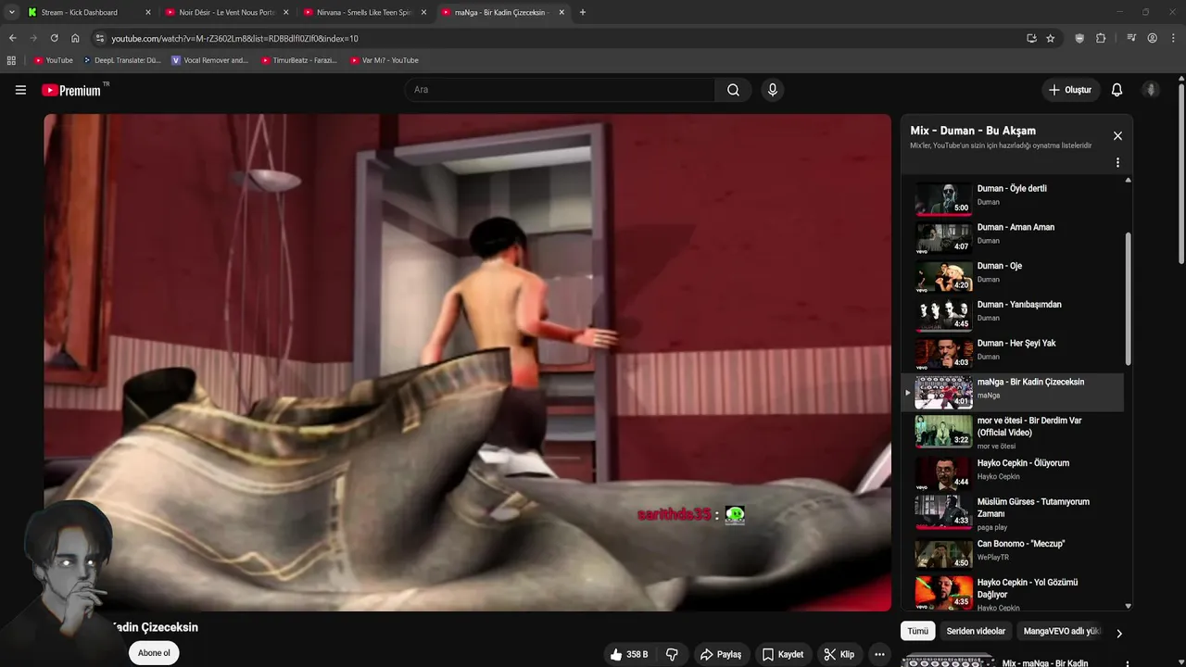Select Seriden videolar filter chip
Viewport: 1186px width, 667px height.
[976, 631]
